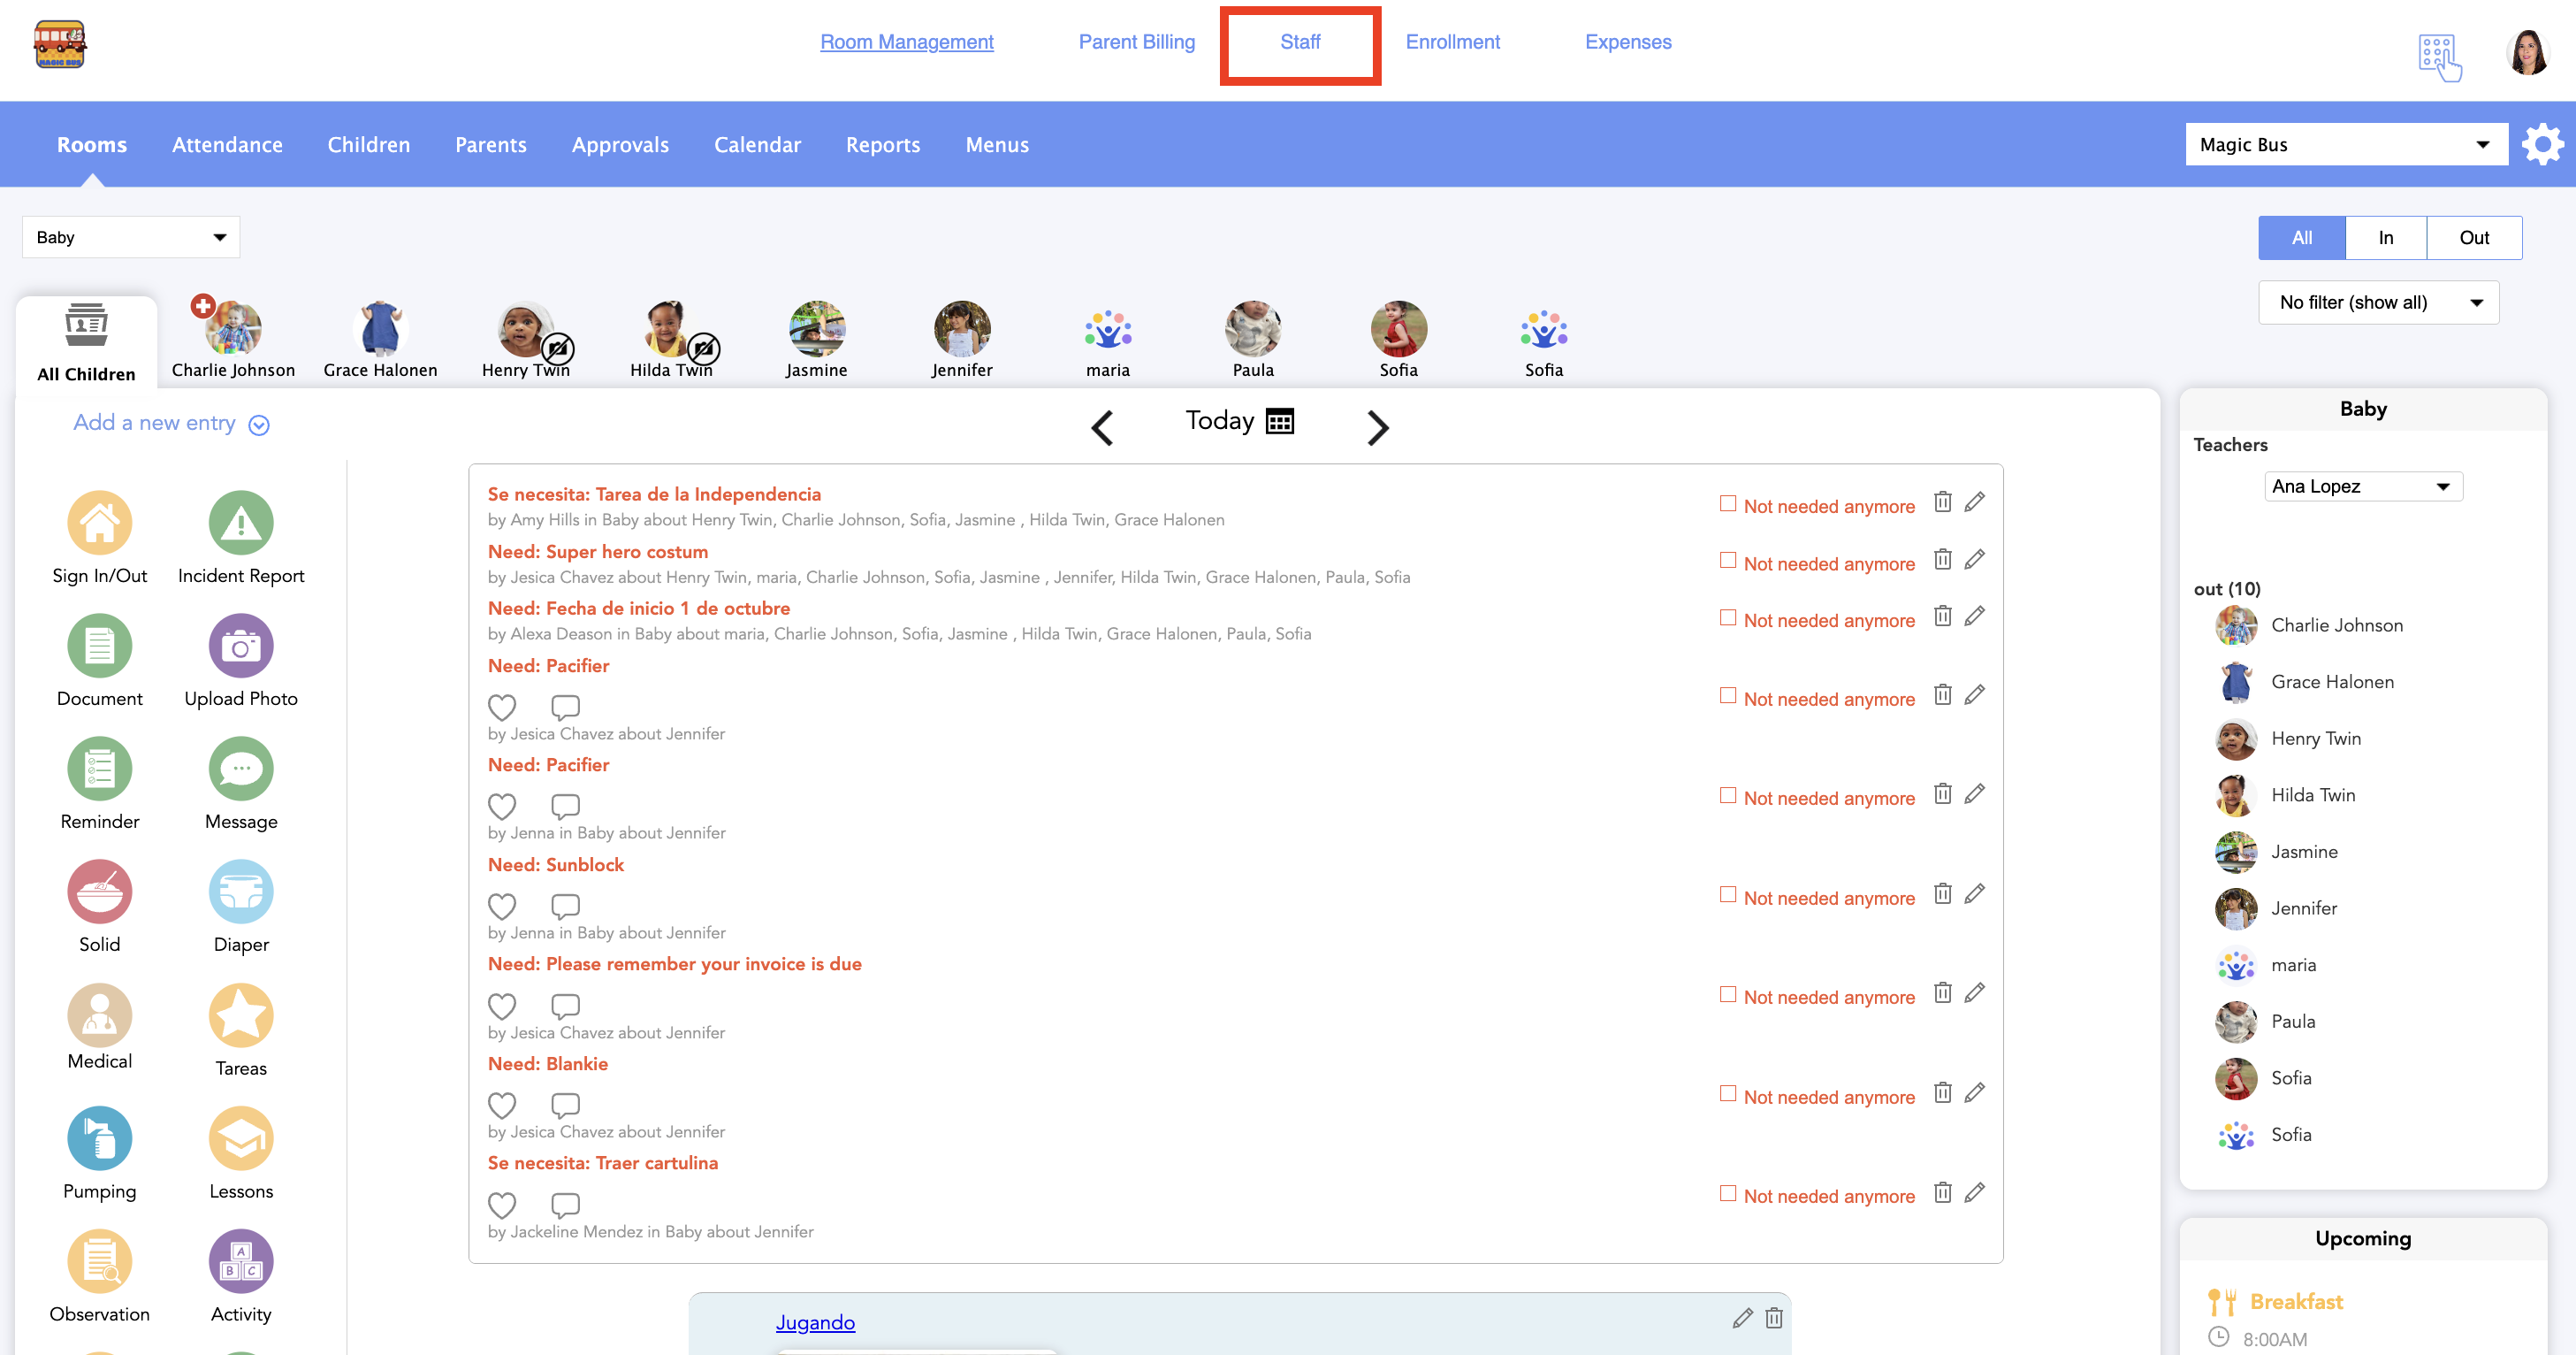Check Not needed anymore for Traer cartulina

click(1727, 1193)
